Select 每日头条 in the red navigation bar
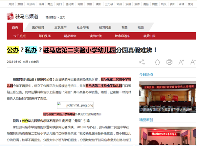This screenshot has width=197, height=146. [x=45, y=36]
